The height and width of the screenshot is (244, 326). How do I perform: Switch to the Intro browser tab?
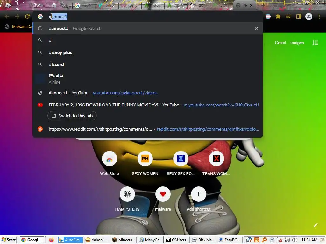click(106, 5)
